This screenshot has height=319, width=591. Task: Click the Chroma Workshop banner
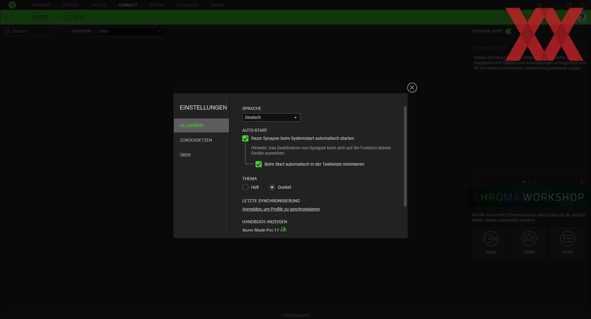point(529,197)
